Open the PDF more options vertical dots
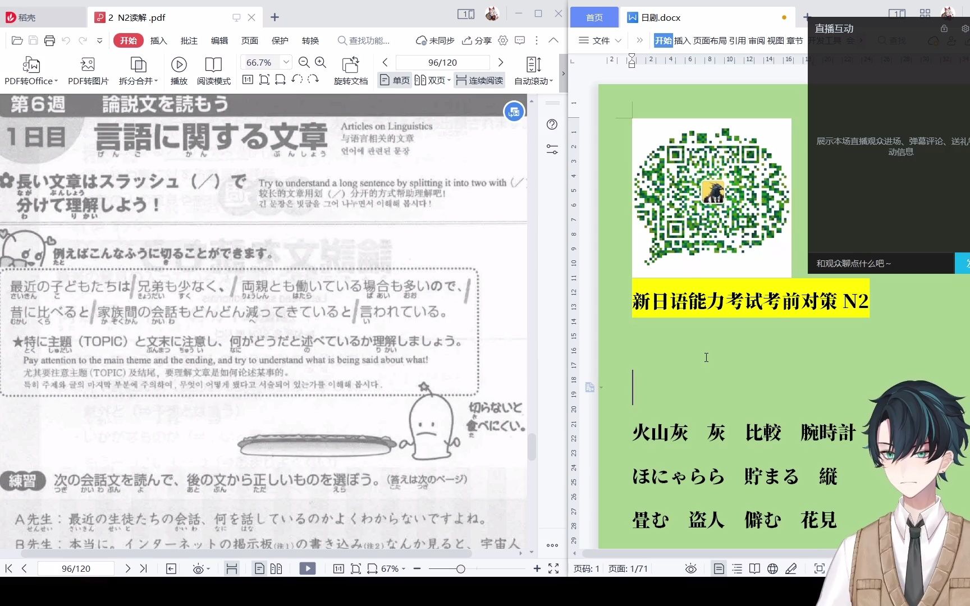This screenshot has width=970, height=606. point(537,40)
